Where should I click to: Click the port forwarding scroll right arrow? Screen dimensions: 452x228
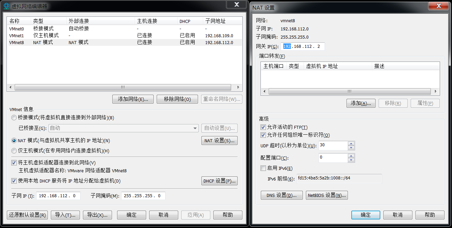tap(436, 92)
